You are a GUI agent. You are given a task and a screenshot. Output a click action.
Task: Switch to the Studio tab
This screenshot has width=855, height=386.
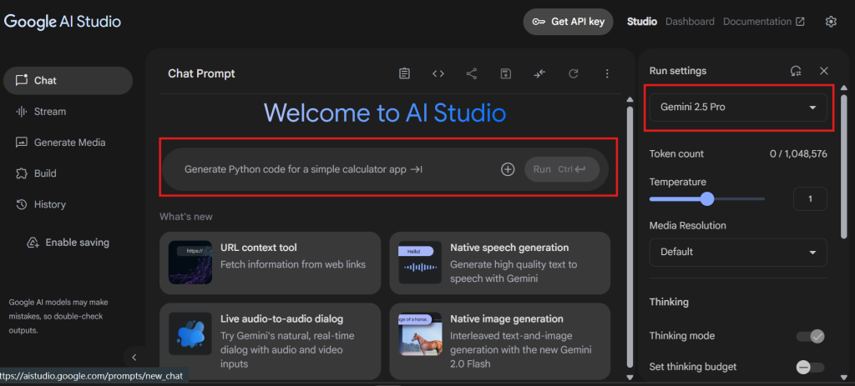(x=642, y=22)
